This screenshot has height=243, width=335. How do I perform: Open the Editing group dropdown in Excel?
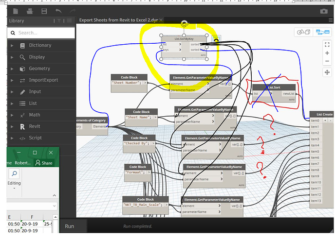tap(14, 189)
